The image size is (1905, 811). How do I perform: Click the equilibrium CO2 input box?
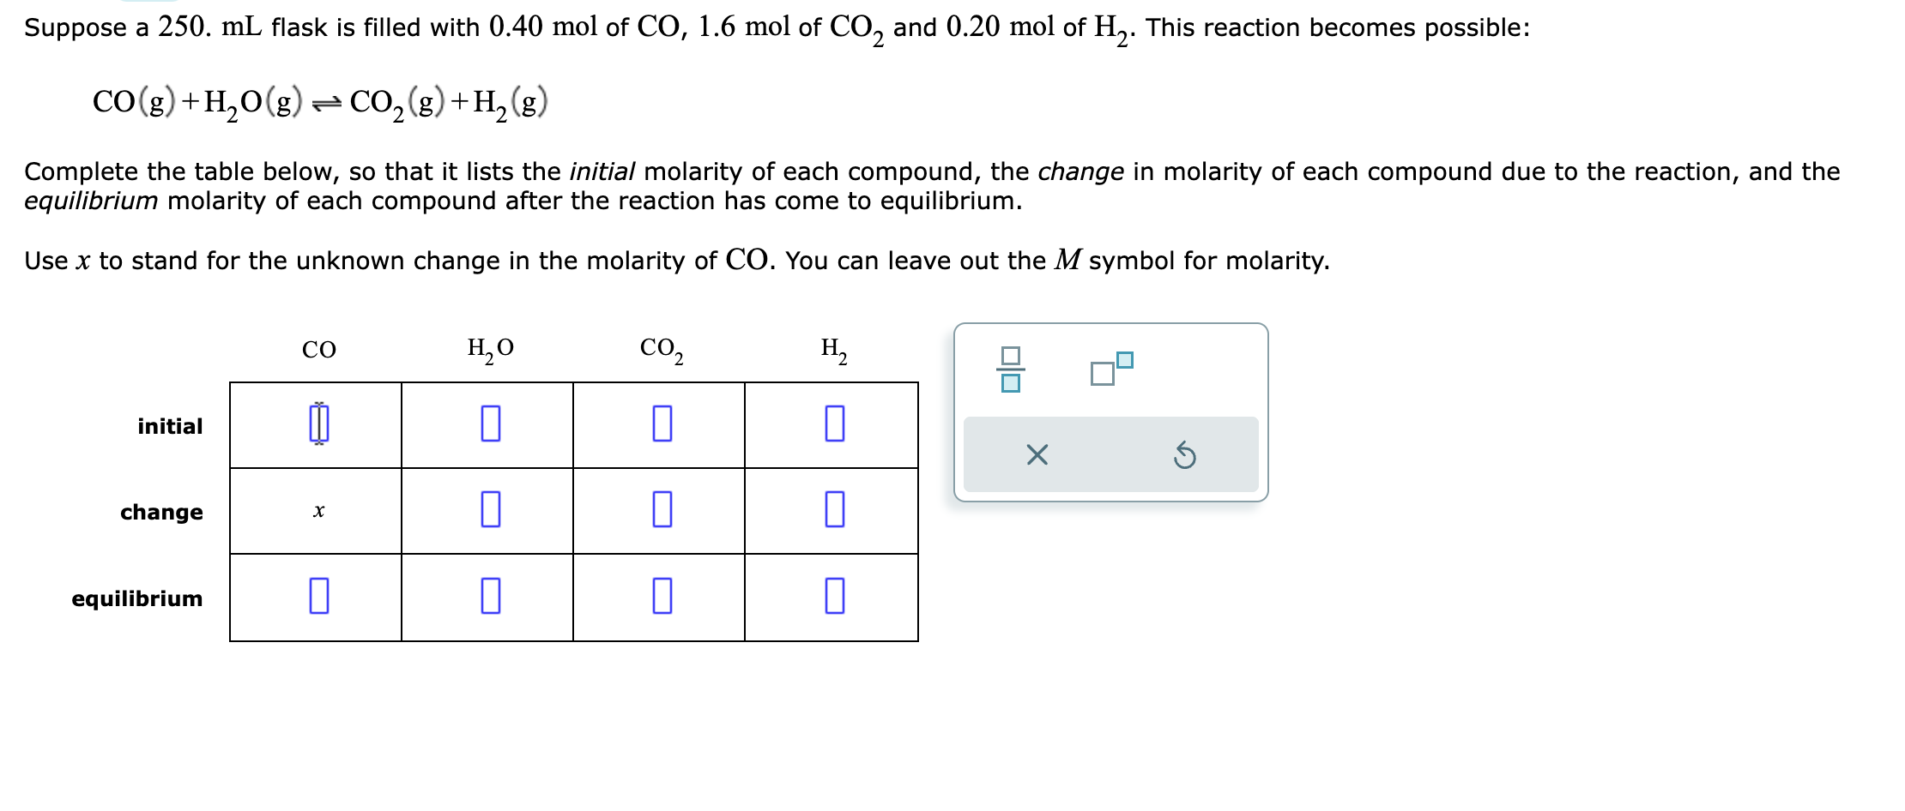tap(661, 598)
